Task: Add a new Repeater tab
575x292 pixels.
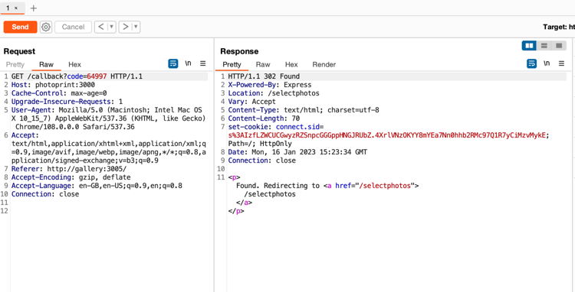Action: click(34, 8)
